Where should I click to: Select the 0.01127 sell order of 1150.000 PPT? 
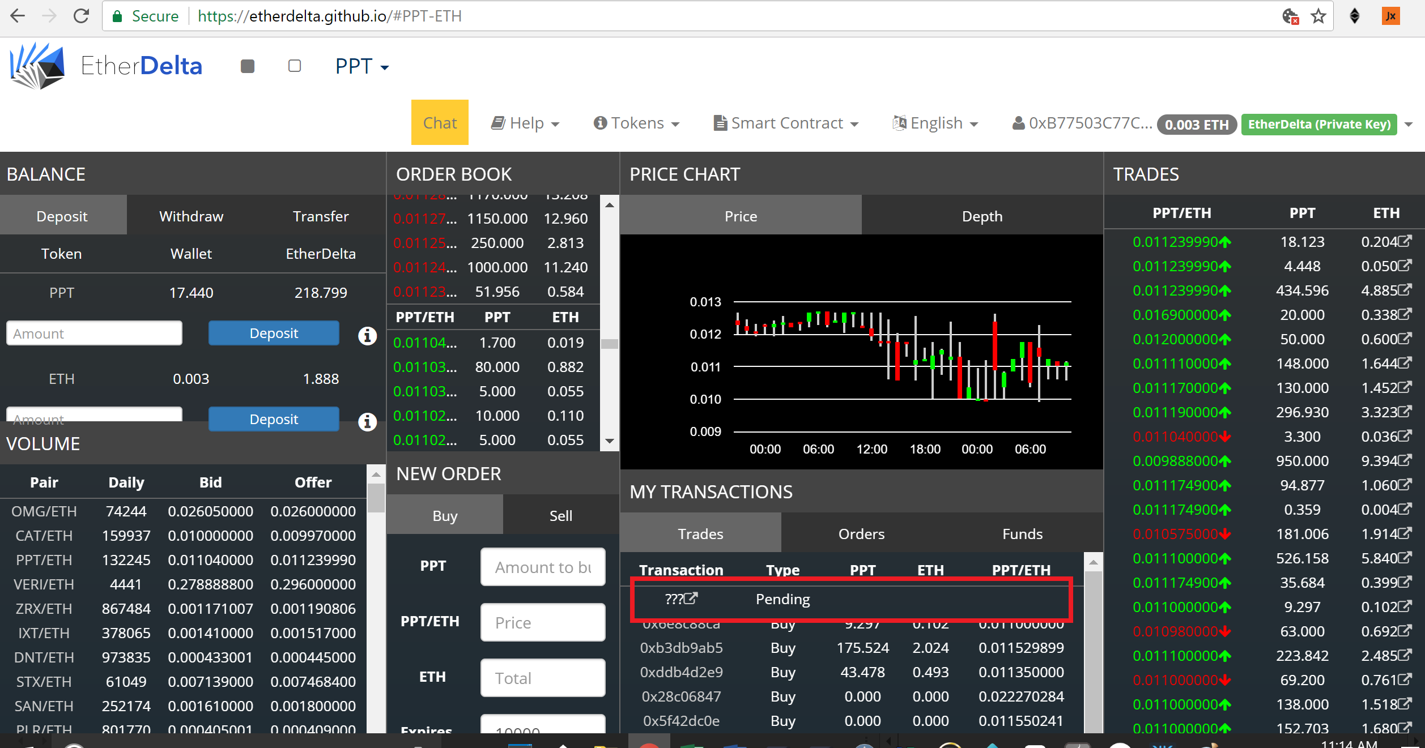click(x=492, y=219)
